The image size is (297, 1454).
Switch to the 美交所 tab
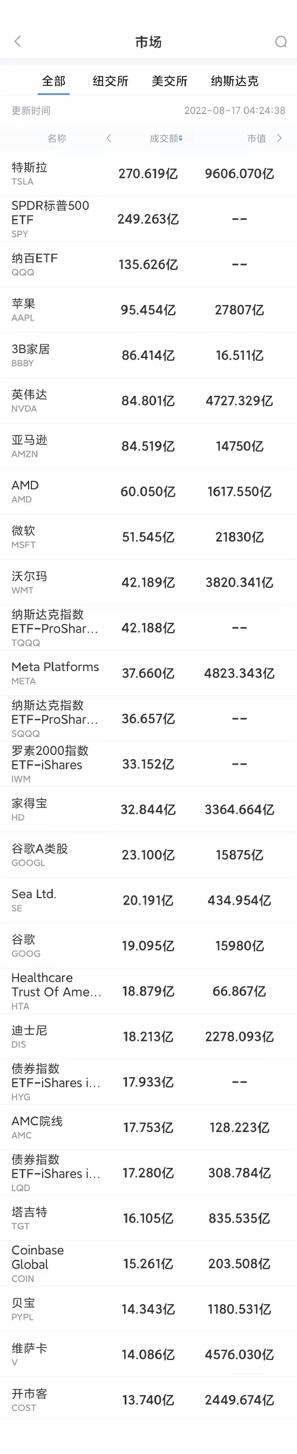pyautogui.click(x=170, y=81)
